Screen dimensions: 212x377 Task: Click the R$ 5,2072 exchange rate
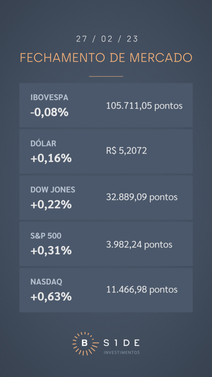pyautogui.click(x=127, y=151)
